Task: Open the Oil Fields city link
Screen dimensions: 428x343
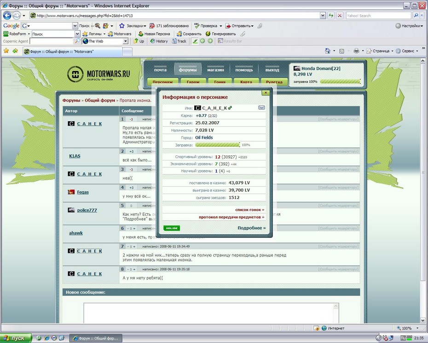Action: 204,137
